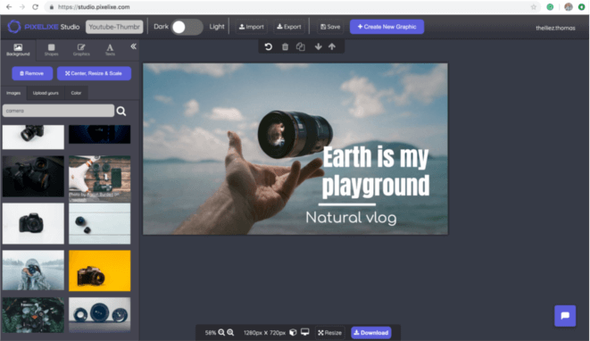This screenshot has width=590, height=341.
Task: Select the dark blue lens thumbnail
Action: (x=100, y=135)
